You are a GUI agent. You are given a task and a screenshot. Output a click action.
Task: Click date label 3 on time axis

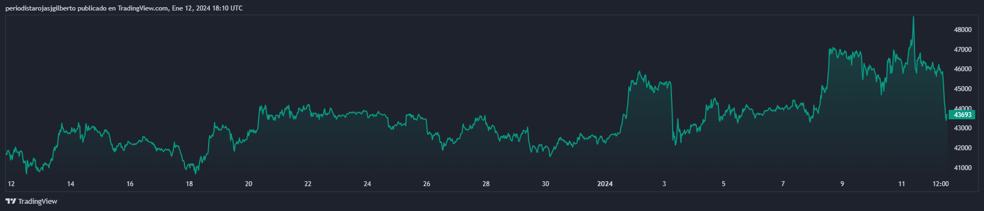click(664, 184)
